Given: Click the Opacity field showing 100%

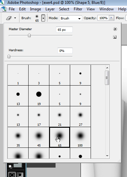Looking at the screenshot, I should (103, 18).
